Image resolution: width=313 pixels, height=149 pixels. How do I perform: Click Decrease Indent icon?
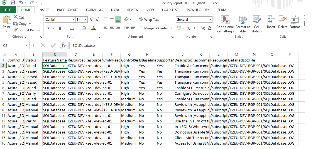pyautogui.click(x=126, y=28)
